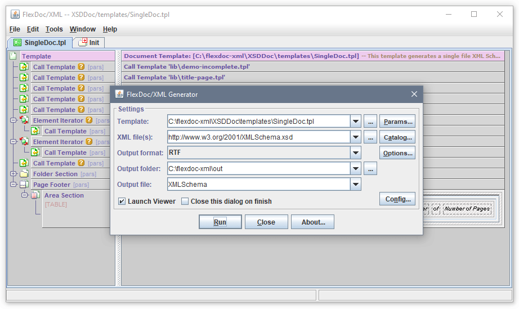The image size is (519, 309).
Task: Open the Output folder dropdown
Action: pos(356,168)
